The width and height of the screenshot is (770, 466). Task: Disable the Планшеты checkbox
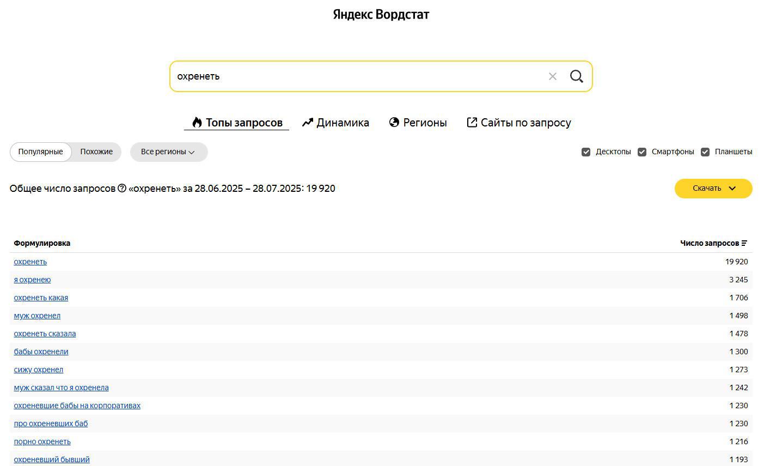[705, 152]
